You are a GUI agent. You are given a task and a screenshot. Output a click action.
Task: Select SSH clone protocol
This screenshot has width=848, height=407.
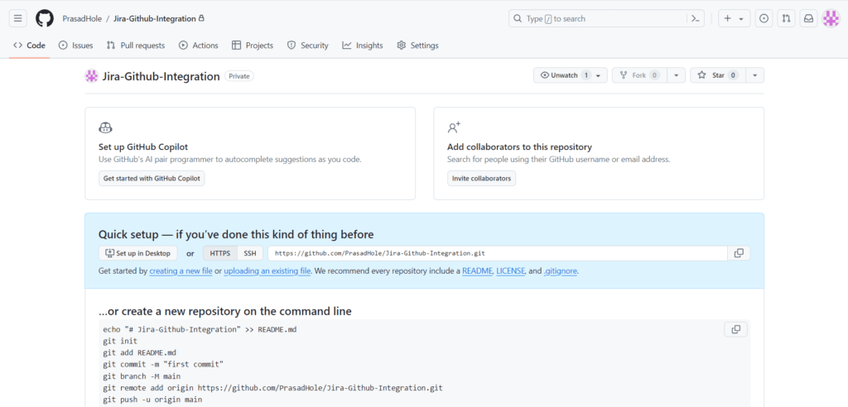(250, 253)
